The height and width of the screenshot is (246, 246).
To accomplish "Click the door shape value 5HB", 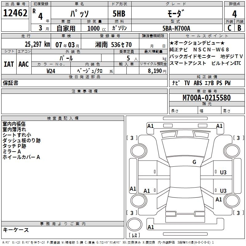I will (x=119, y=14).
